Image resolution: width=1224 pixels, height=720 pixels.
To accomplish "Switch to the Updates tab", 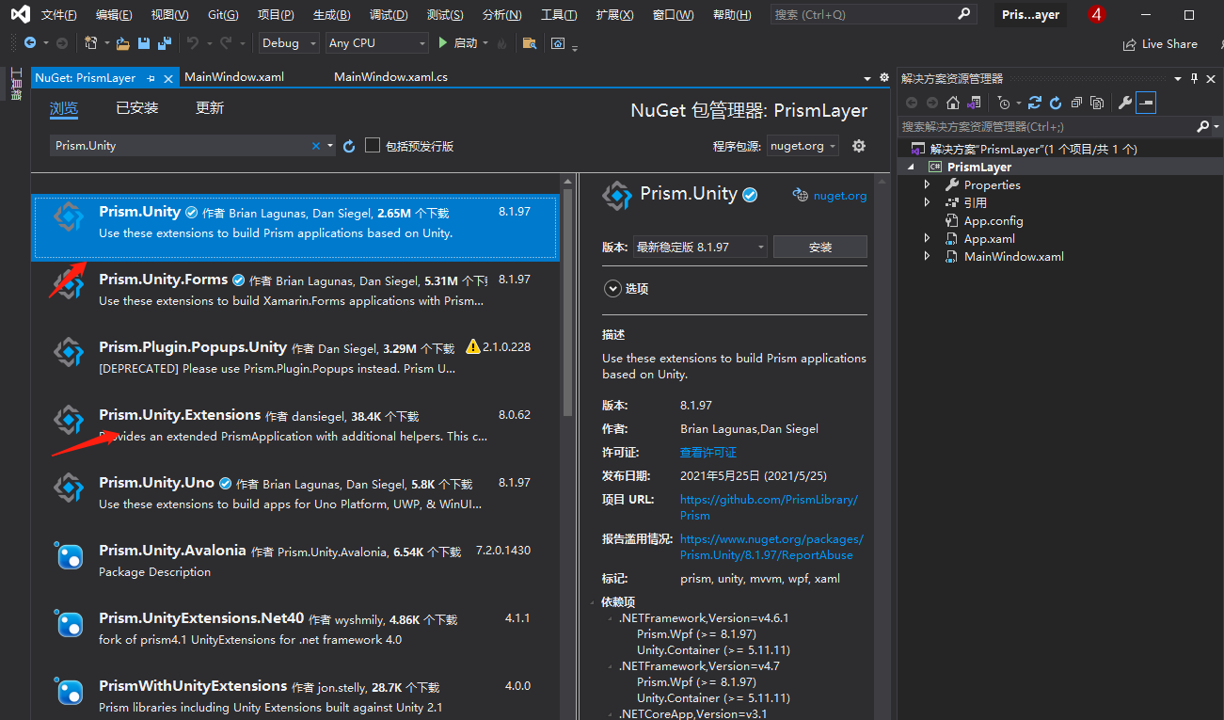I will tap(210, 108).
